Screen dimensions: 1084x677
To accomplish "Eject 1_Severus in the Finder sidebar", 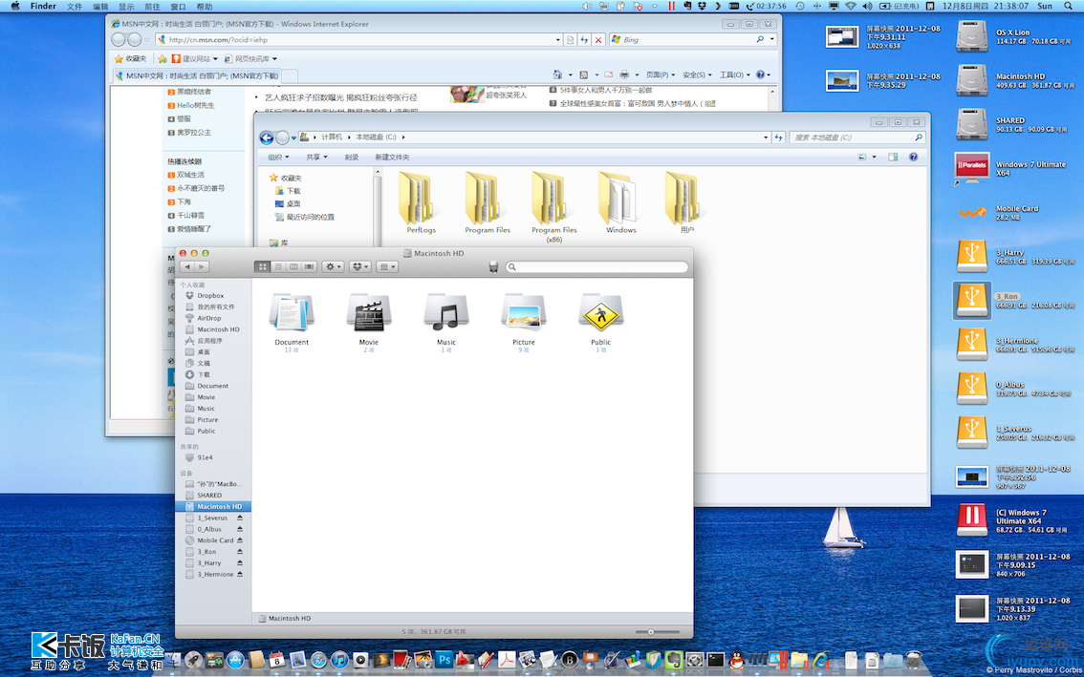I will 240,518.
